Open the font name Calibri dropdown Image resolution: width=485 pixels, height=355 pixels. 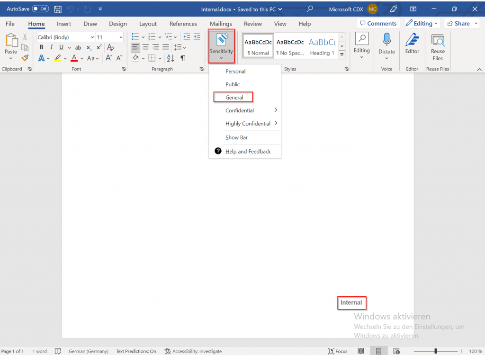pyautogui.click(x=92, y=37)
